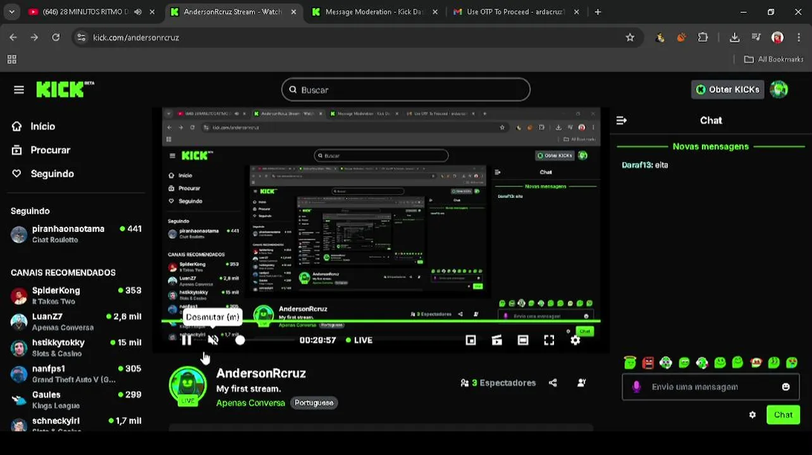Open the Apenas Conversa category link

250,403
